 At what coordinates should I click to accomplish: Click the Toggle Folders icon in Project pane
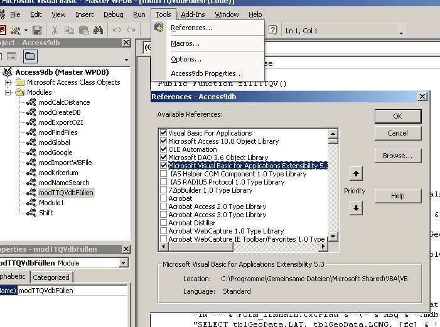click(30, 56)
